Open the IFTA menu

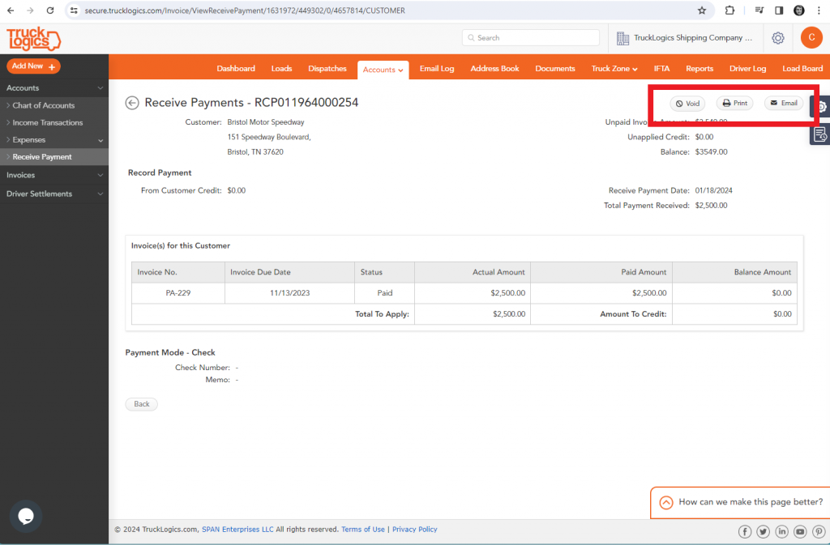pyautogui.click(x=661, y=69)
